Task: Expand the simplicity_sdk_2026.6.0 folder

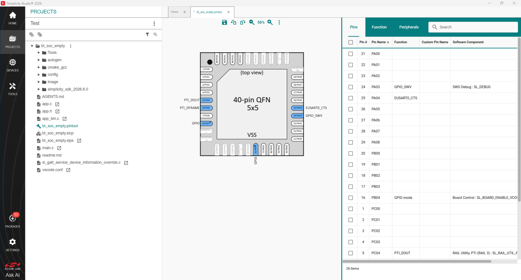Action: 39,89
